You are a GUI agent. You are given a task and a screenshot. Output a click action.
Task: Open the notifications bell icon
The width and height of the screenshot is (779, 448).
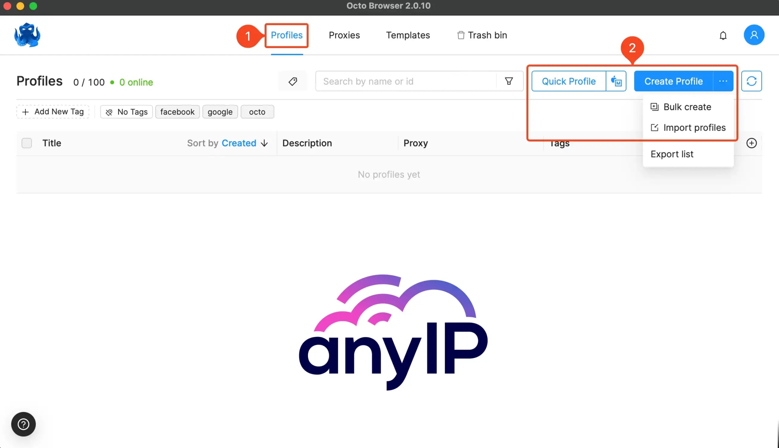click(723, 35)
